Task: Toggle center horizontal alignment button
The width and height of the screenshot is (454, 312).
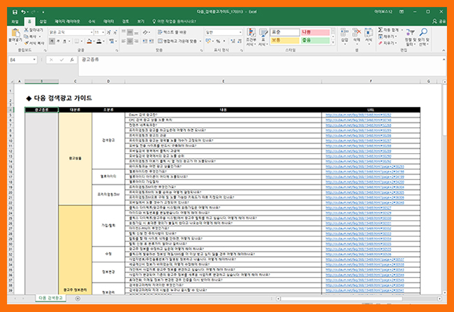Action: coord(130,41)
